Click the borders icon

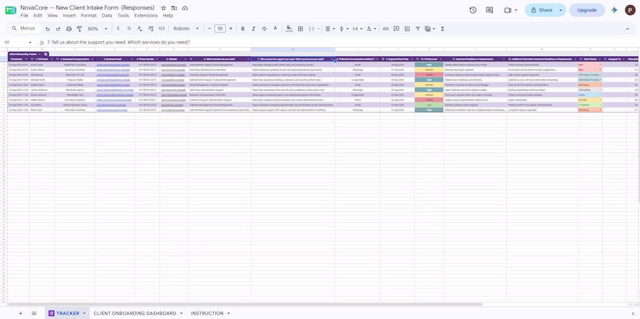[300, 29]
